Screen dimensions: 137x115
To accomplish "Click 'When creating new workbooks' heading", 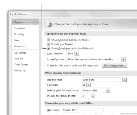I will [63, 73].
